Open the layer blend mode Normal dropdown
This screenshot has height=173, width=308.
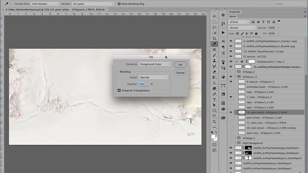click(x=243, y=28)
